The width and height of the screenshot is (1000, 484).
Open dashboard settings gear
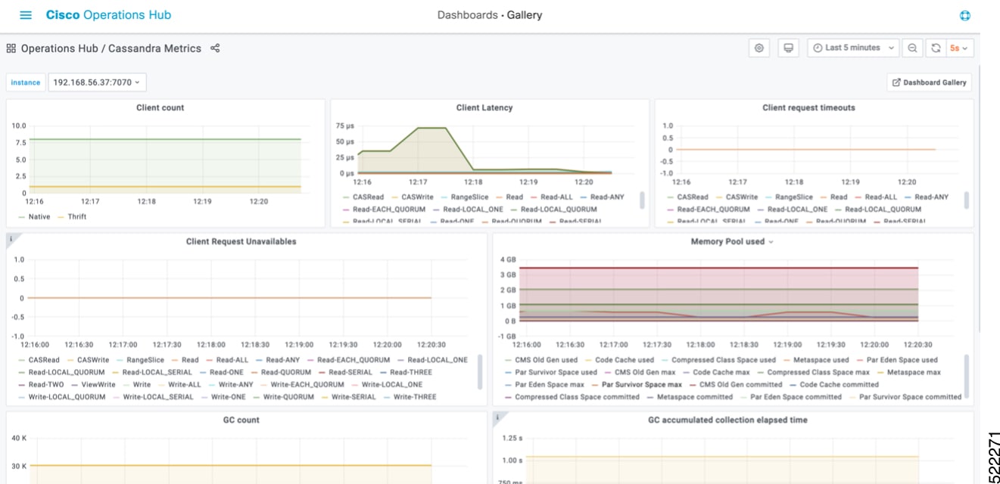point(759,48)
